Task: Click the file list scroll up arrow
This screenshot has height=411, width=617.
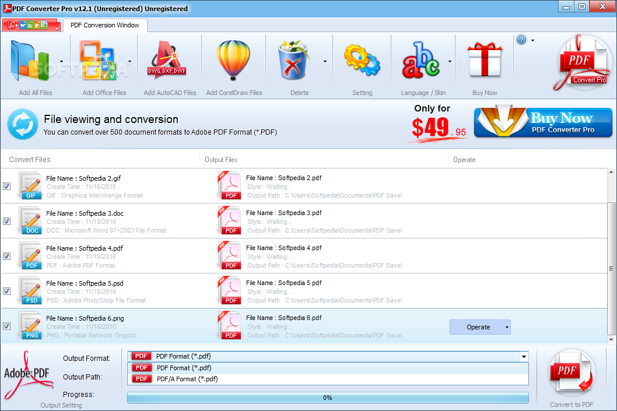Action: coord(611,172)
